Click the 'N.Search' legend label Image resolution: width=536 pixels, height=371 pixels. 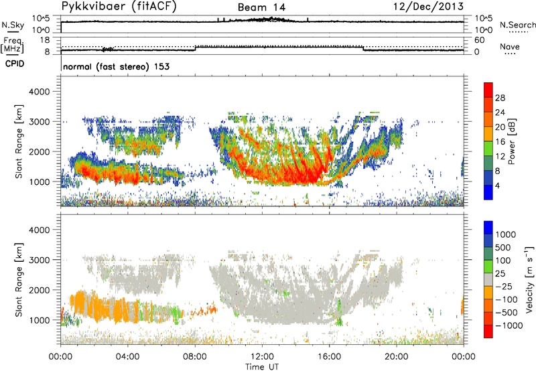click(x=518, y=25)
